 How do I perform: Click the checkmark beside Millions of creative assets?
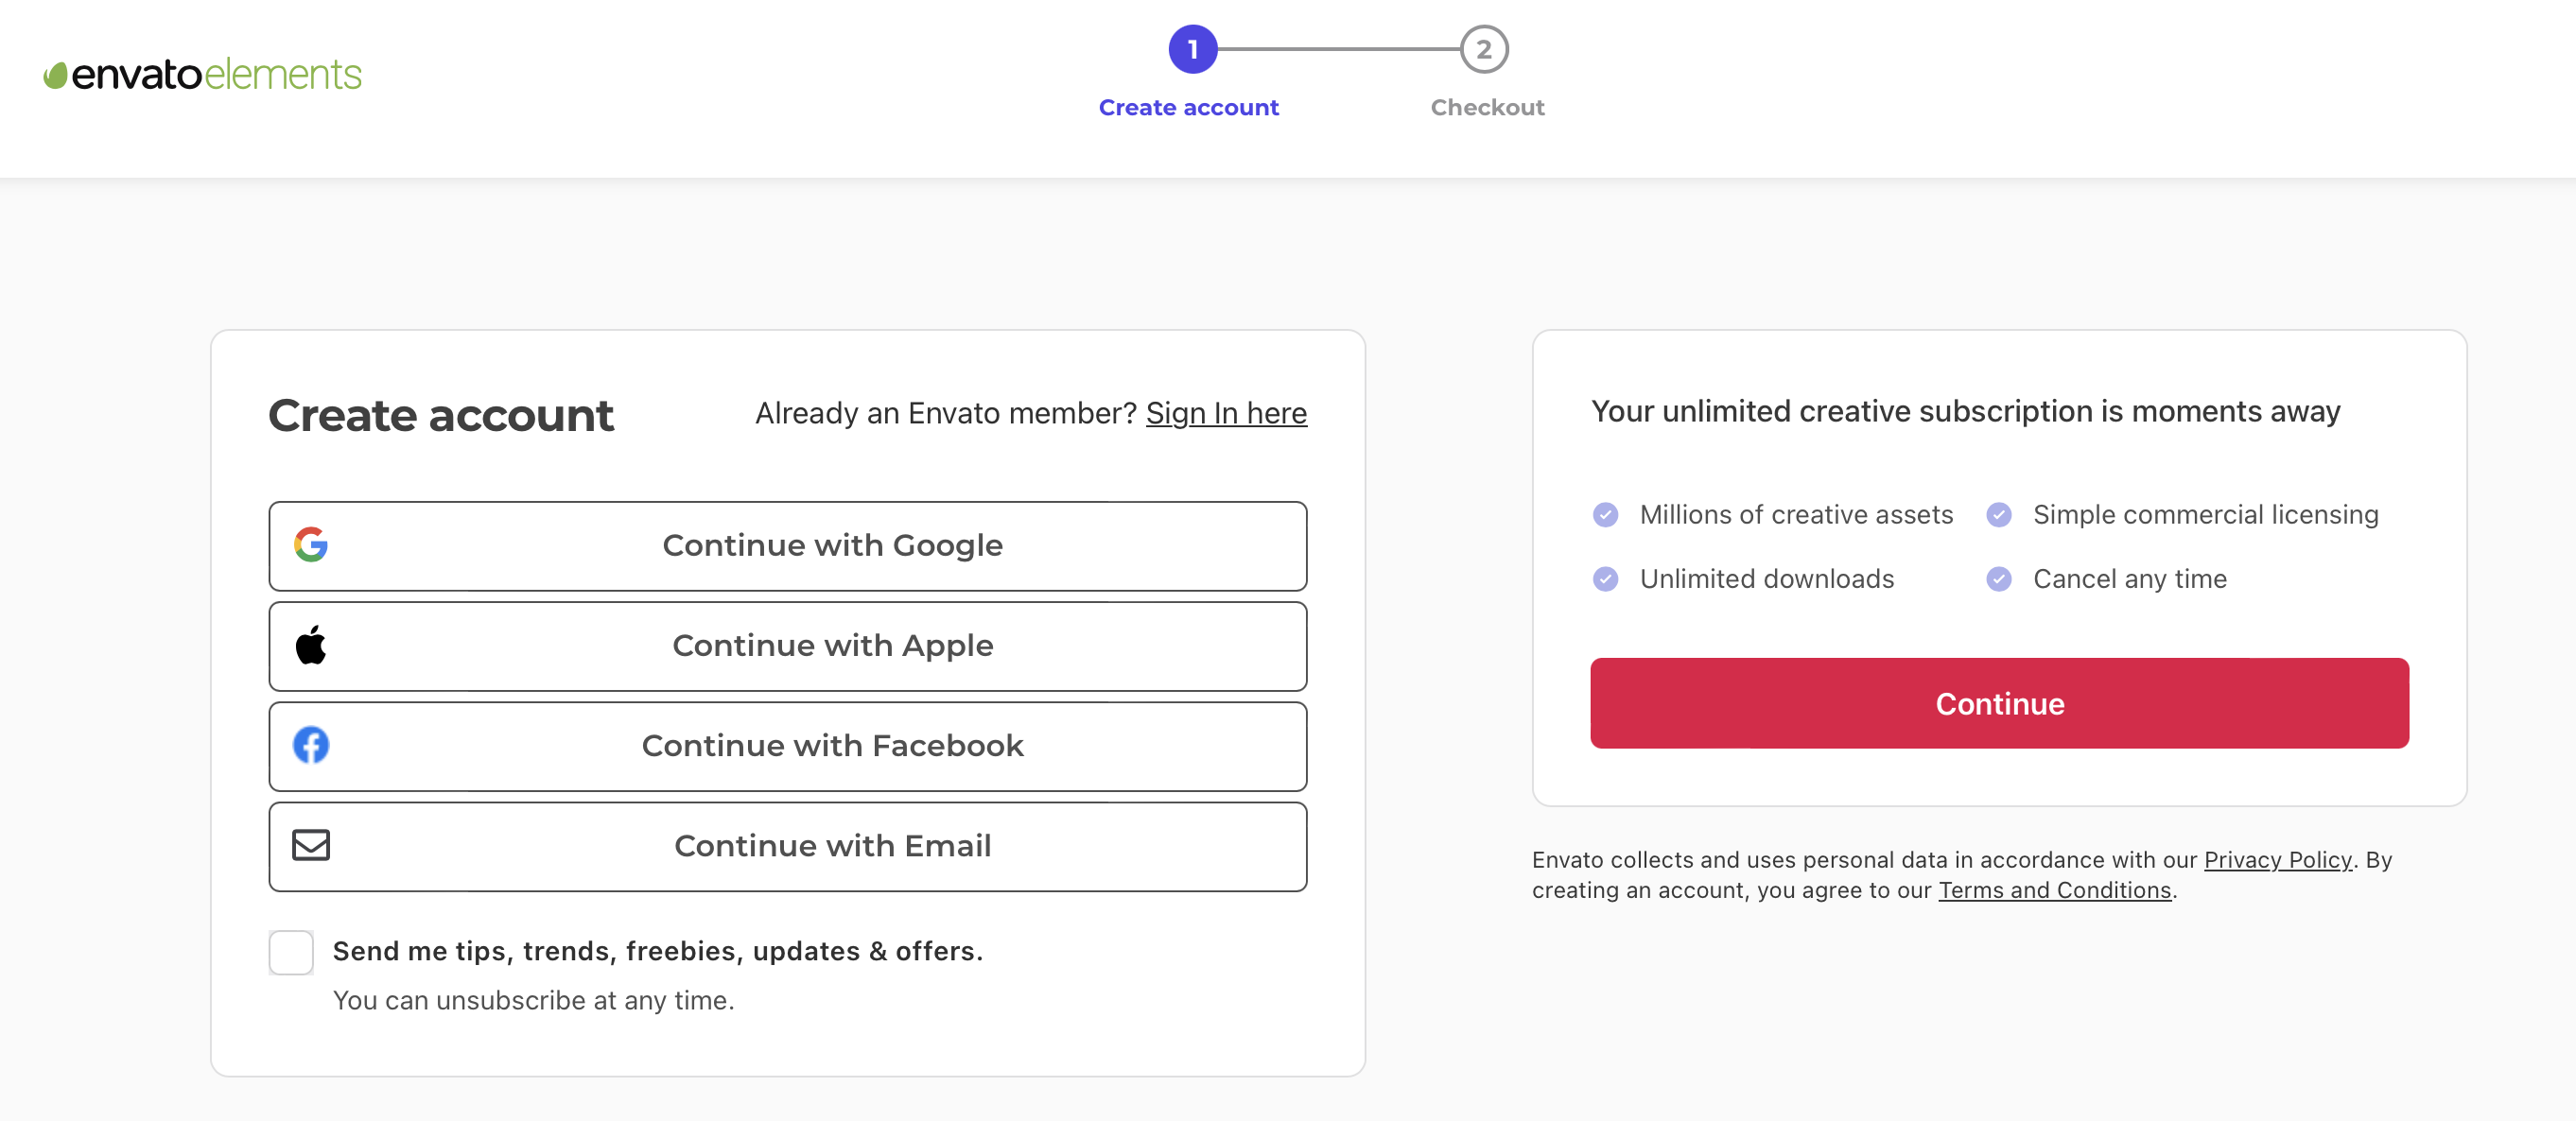click(1606, 514)
